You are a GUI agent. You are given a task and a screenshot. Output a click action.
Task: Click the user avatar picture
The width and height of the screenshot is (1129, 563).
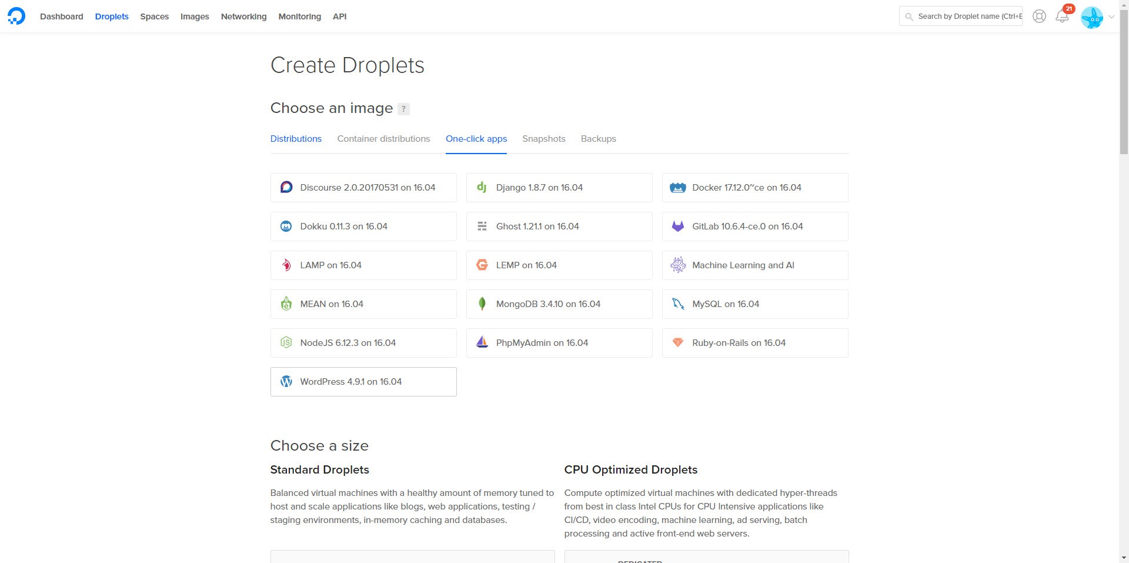click(1092, 18)
